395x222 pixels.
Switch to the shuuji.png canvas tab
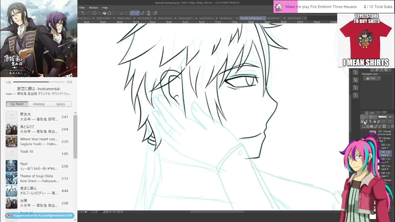pos(186,18)
